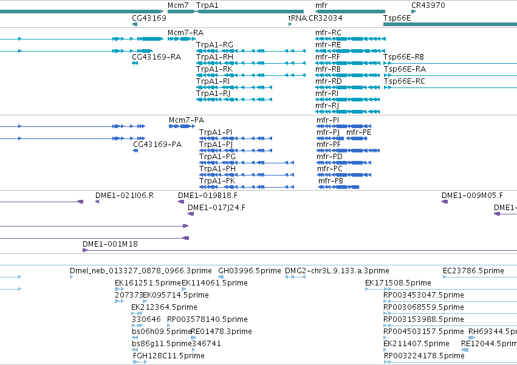Select the EK095714.5prime EST label

click(176, 295)
